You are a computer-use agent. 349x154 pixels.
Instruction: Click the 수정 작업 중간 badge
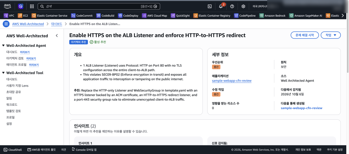pyautogui.click(x=216, y=94)
